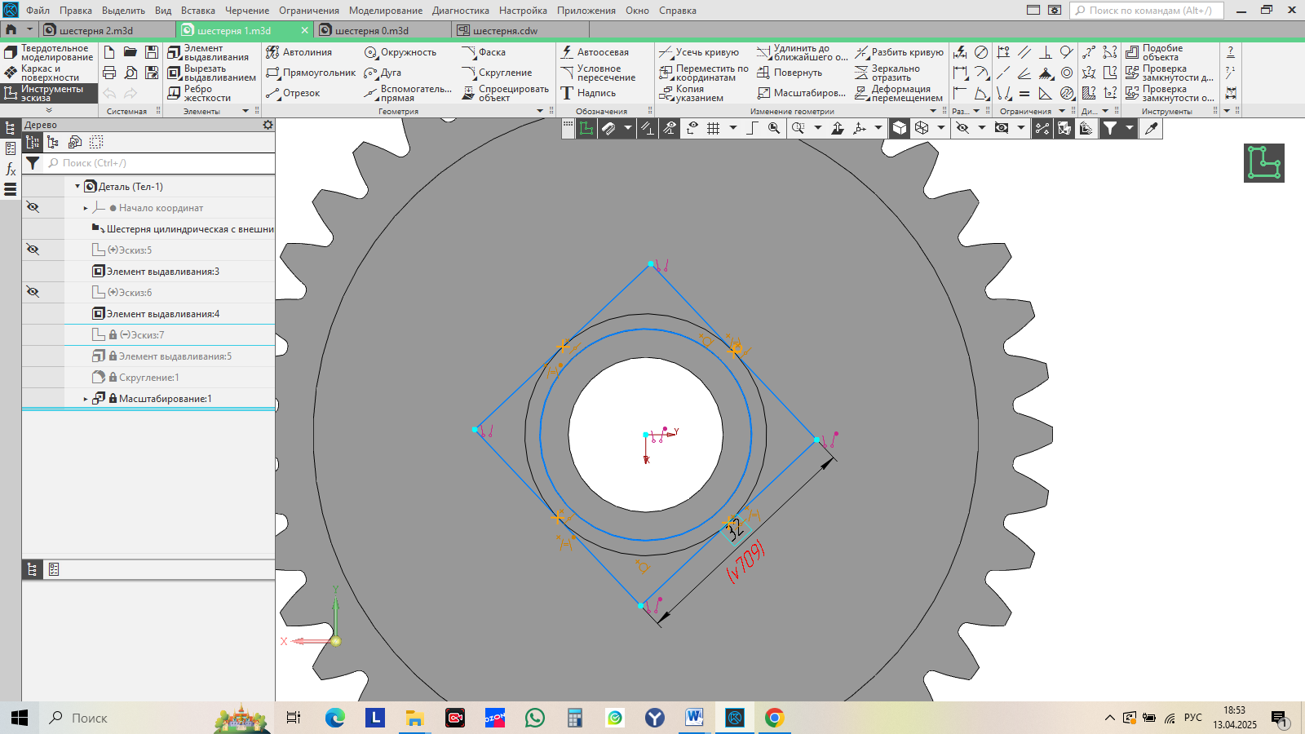
Task: Toggle the variables fx side panel
Action: coord(11,169)
